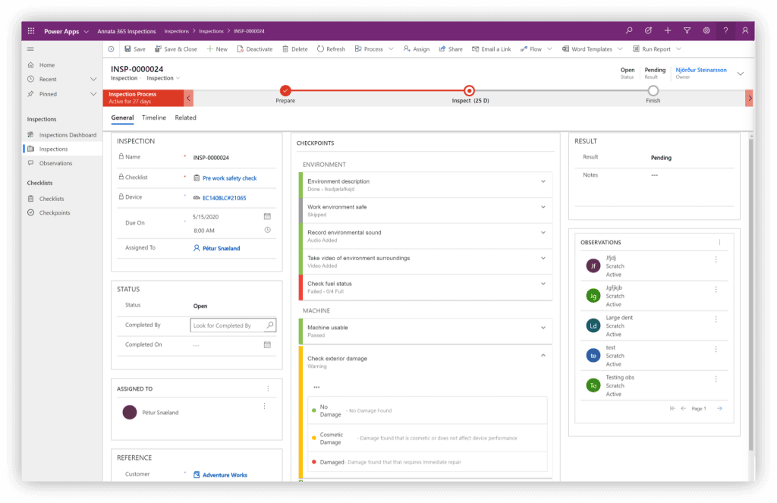777x503 pixels.
Task: Switch to the General tab
Action: 122,118
